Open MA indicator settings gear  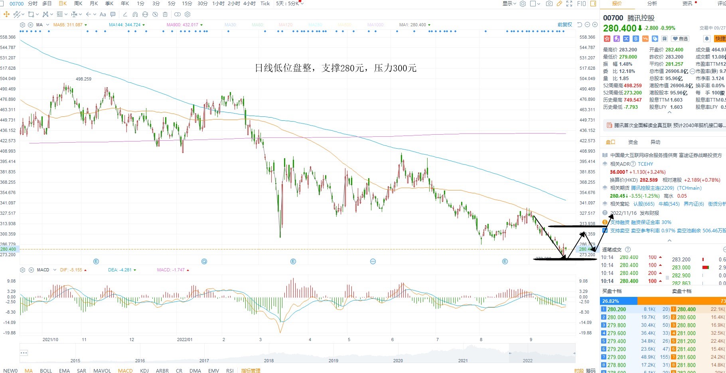[22, 25]
